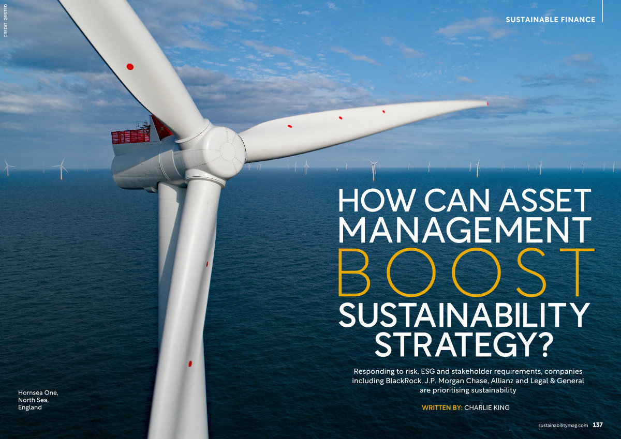
Task: Click the author name Charlie King
Action: [486, 407]
